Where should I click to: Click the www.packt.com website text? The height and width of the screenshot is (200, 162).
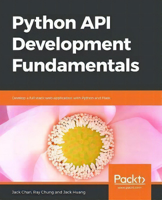(x=130, y=188)
